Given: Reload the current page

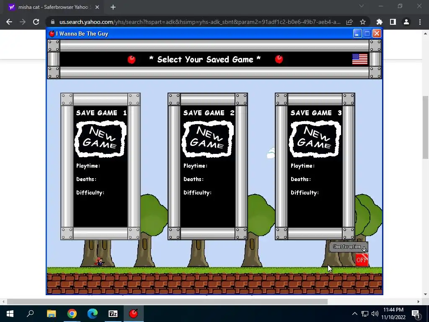Looking at the screenshot, I should coord(36,22).
